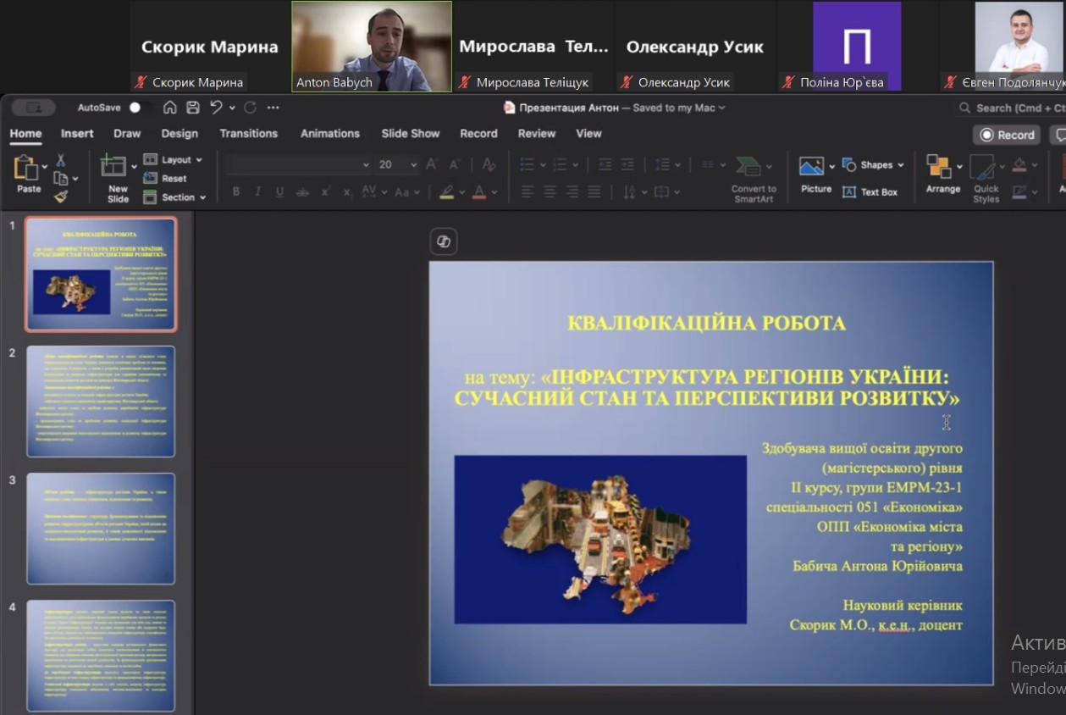Screen dimensions: 1066x715
Task: Toggle subscript formatting
Action: coord(347,192)
